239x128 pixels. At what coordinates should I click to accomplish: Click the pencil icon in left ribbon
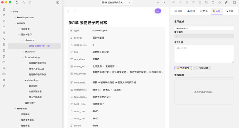tap(4, 86)
